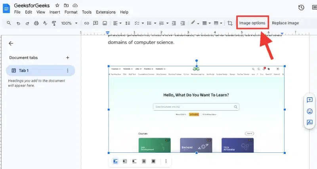Viewport: 317px width, 169px height.
Task: Click the right indent marker on ruler
Action: click(282, 33)
